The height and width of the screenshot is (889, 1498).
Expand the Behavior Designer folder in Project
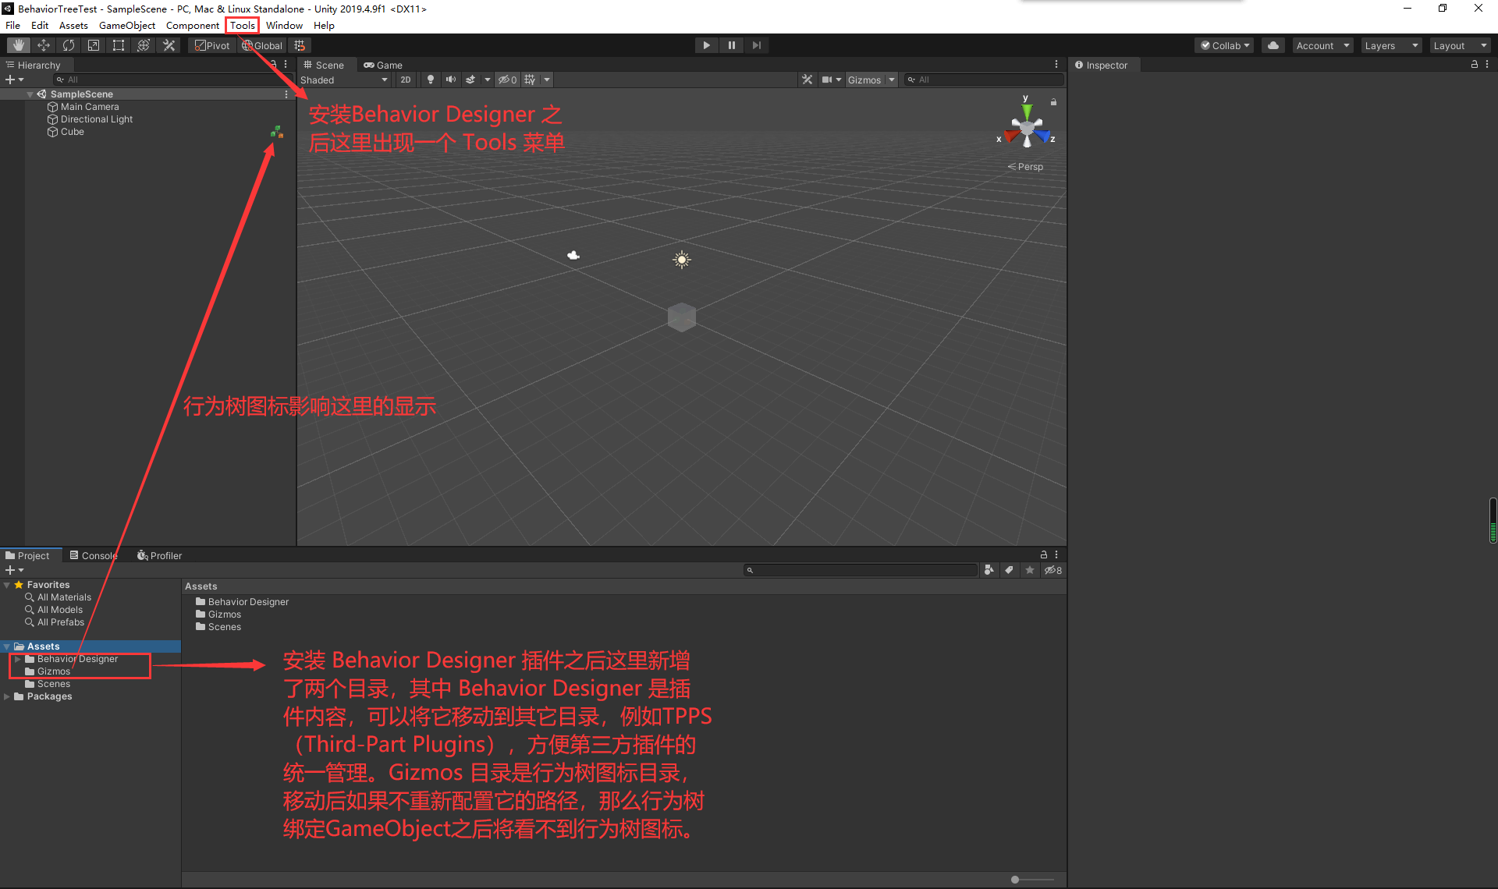point(18,658)
